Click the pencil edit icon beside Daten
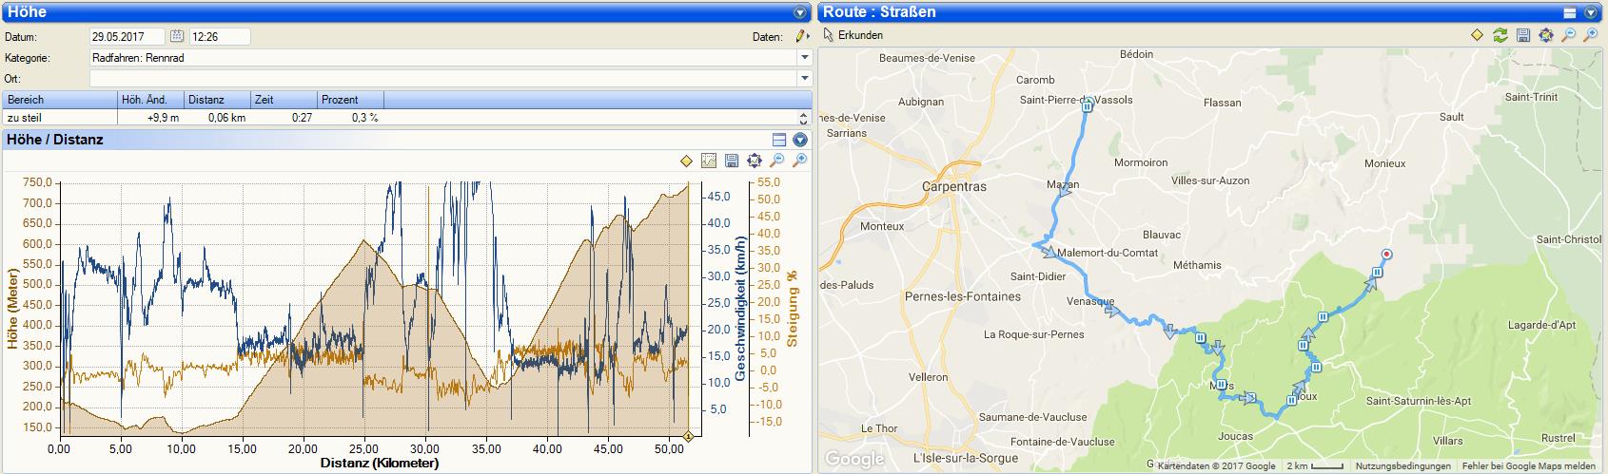The height and width of the screenshot is (474, 1608). 801,37
